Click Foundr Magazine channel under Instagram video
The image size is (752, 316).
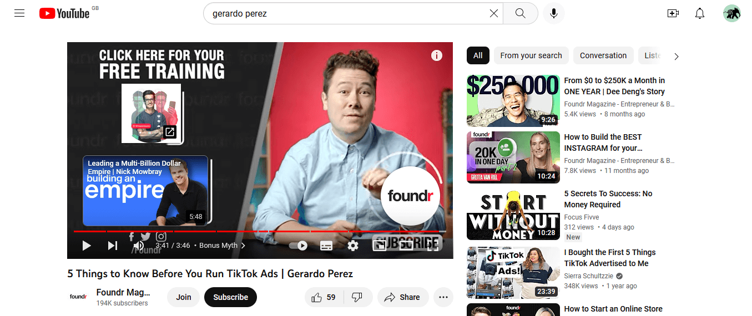[x=619, y=161]
